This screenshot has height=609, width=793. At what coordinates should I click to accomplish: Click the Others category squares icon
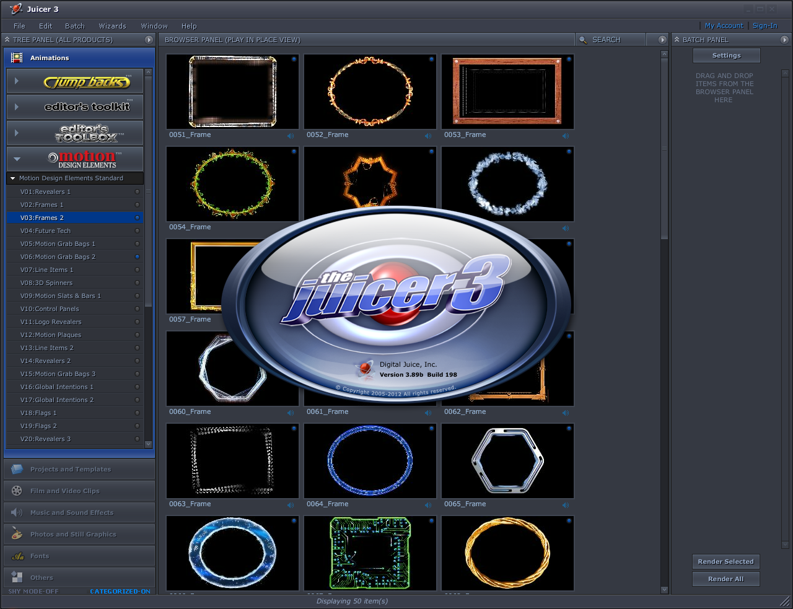(17, 577)
